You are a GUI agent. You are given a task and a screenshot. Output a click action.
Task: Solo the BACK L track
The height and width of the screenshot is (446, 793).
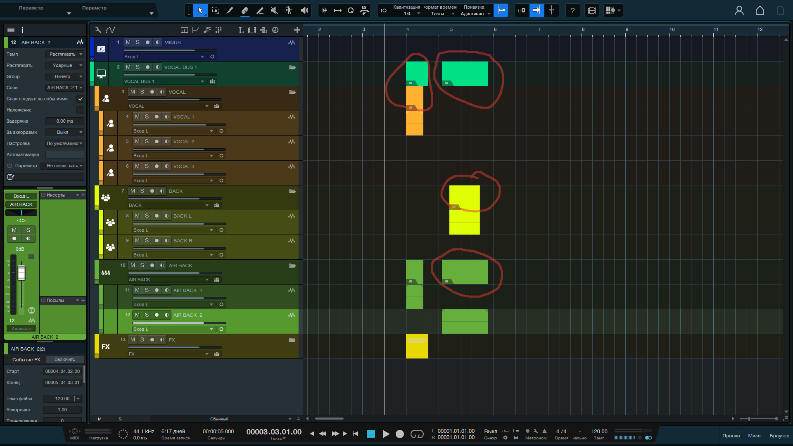pyautogui.click(x=147, y=216)
